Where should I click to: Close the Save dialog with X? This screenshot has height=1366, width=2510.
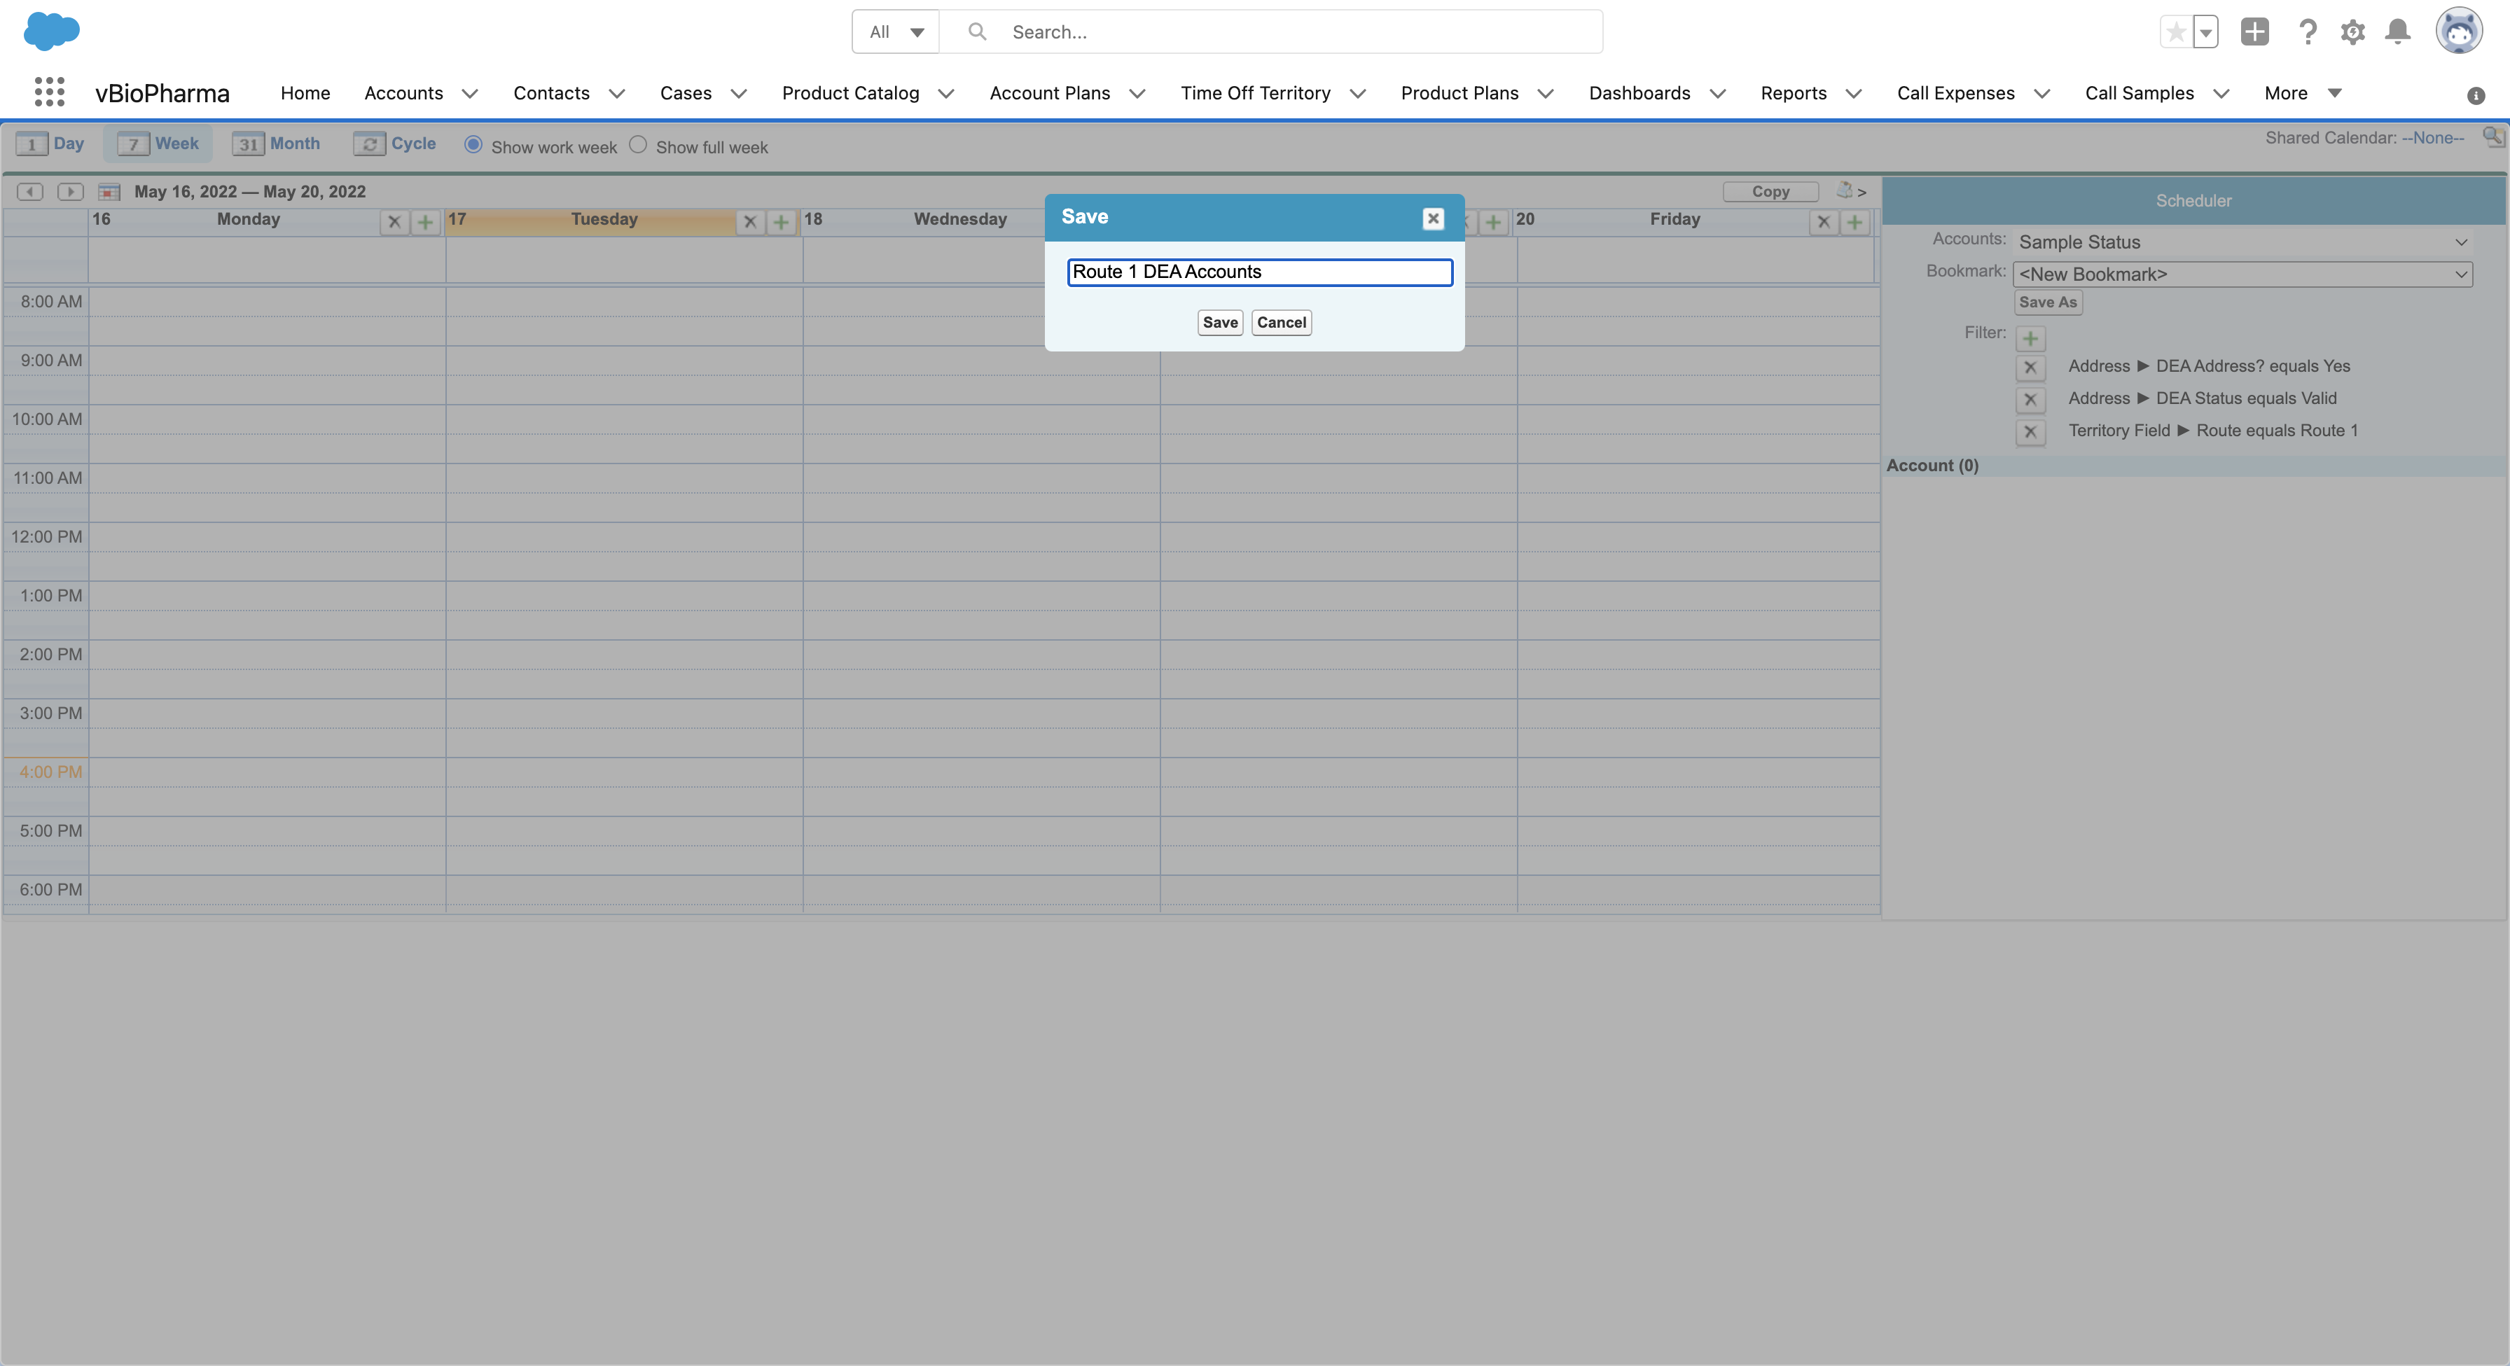(1432, 218)
